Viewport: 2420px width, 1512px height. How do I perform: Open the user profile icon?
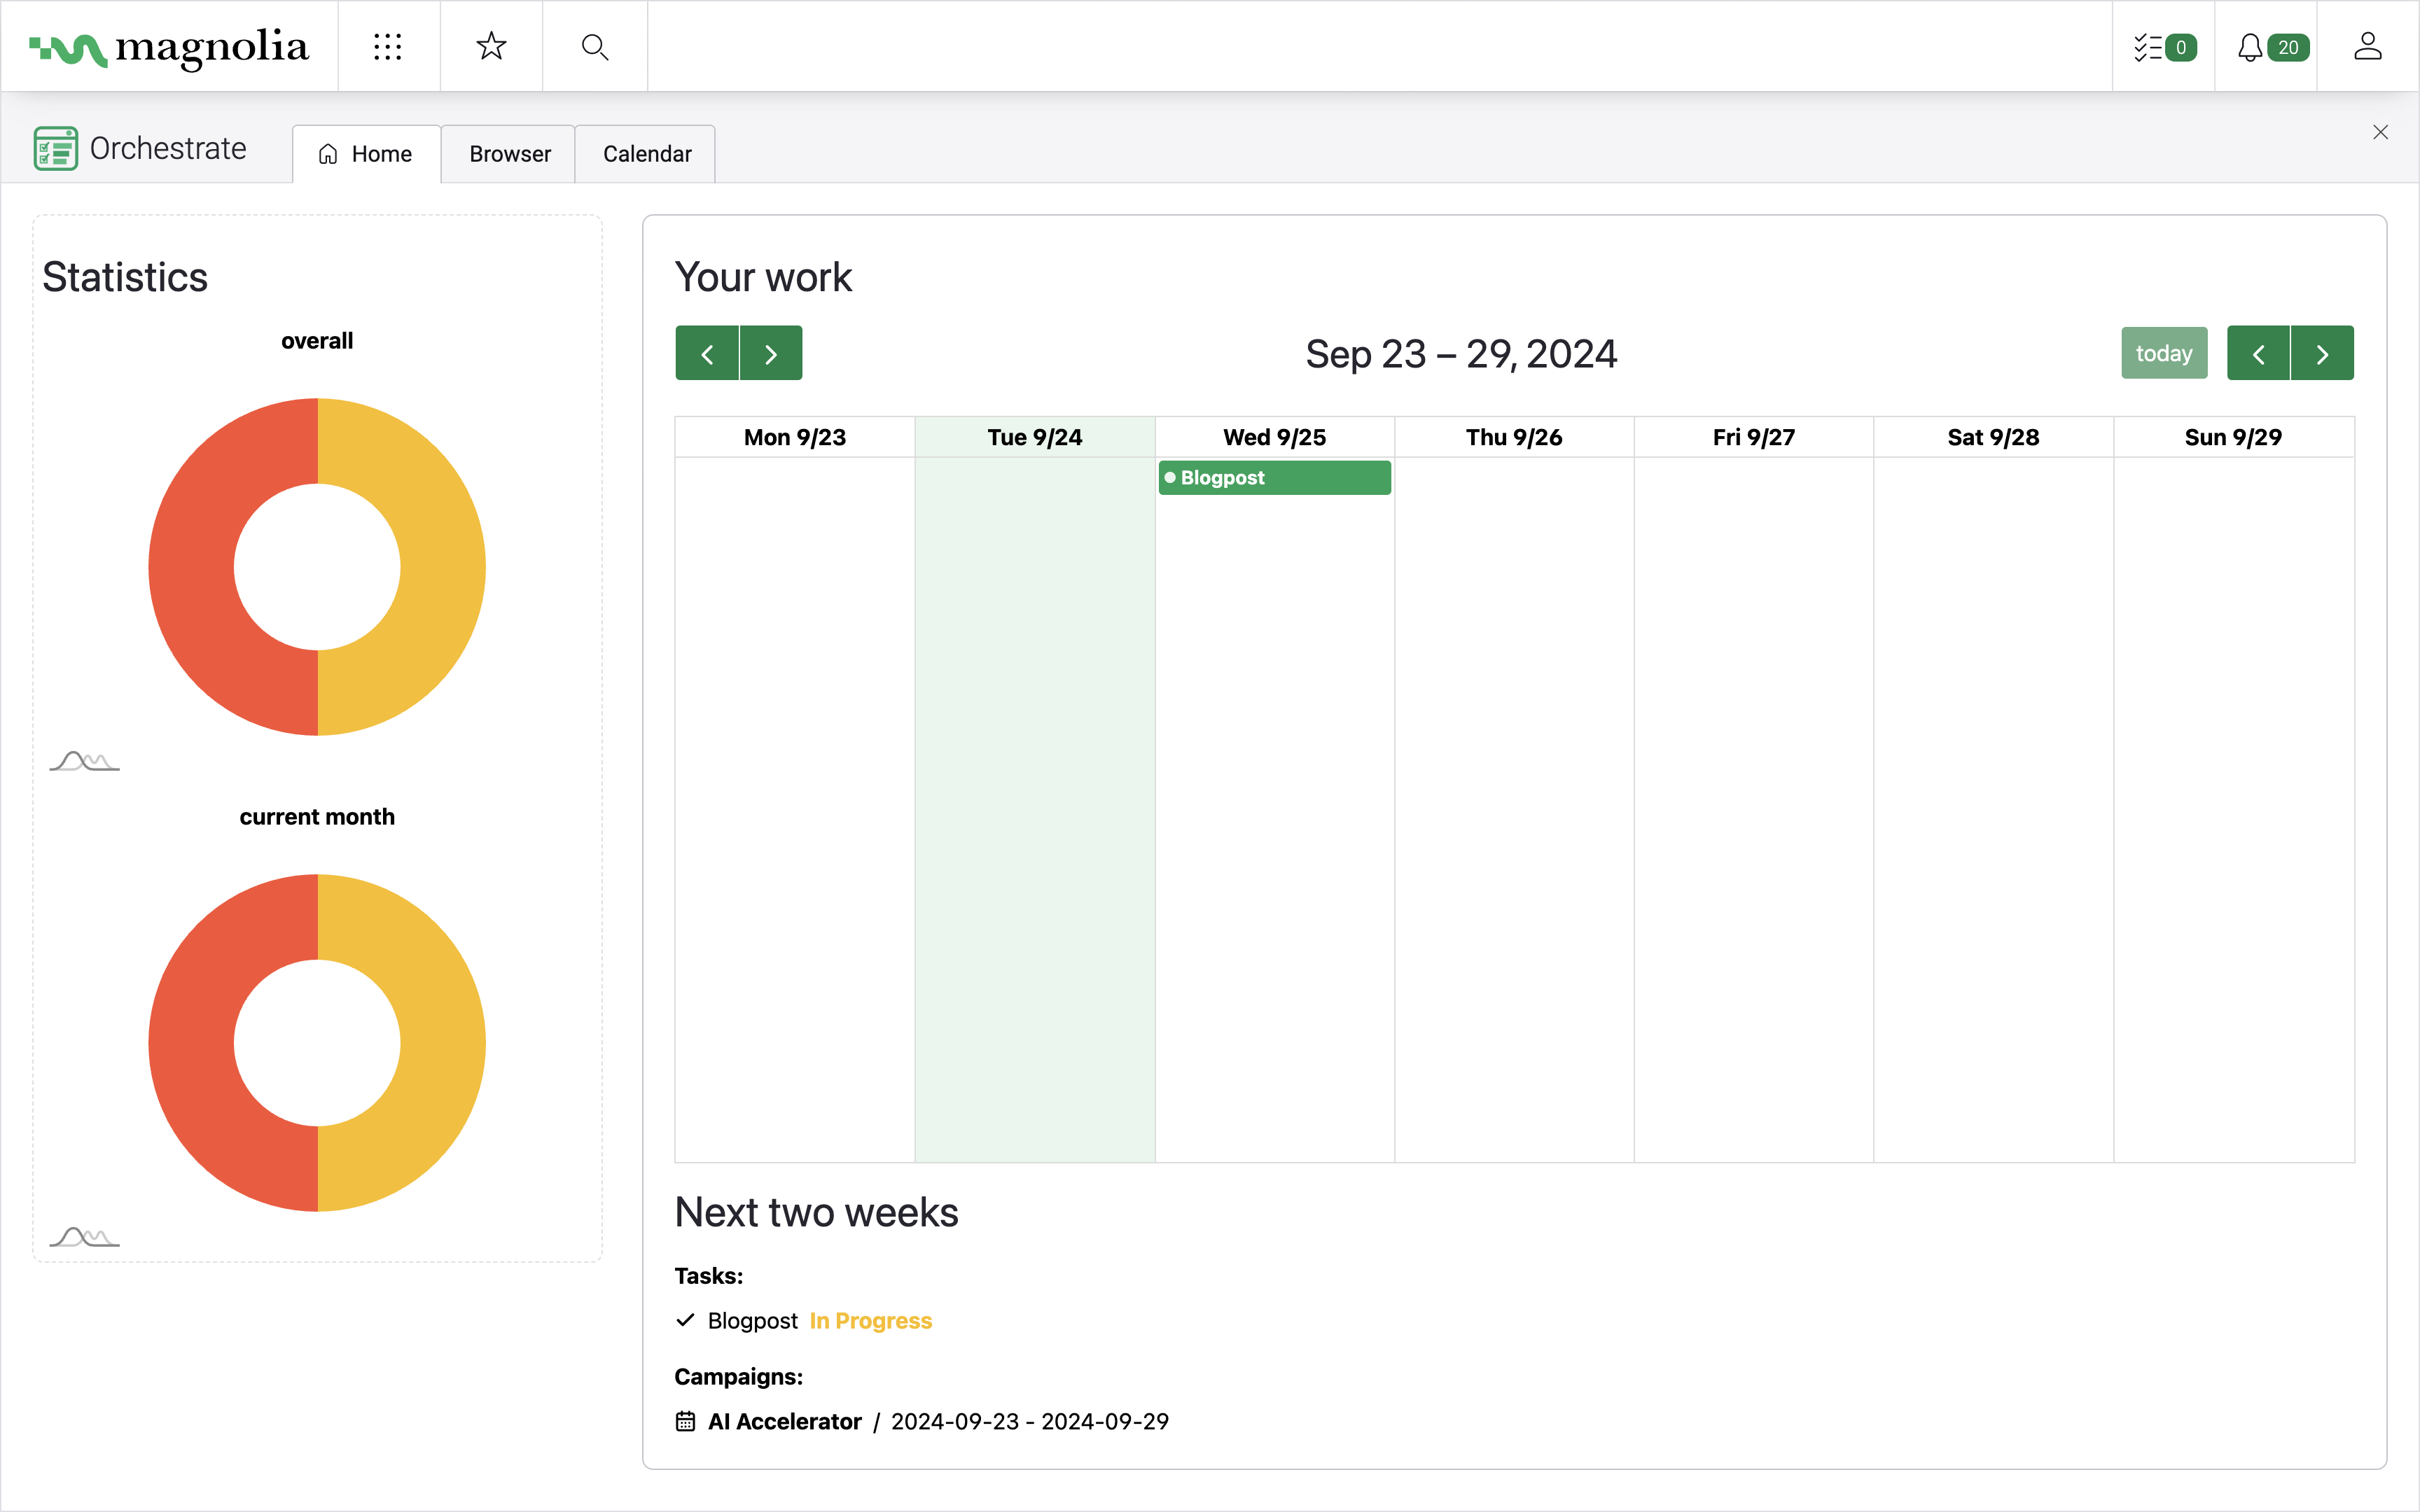click(x=2367, y=47)
